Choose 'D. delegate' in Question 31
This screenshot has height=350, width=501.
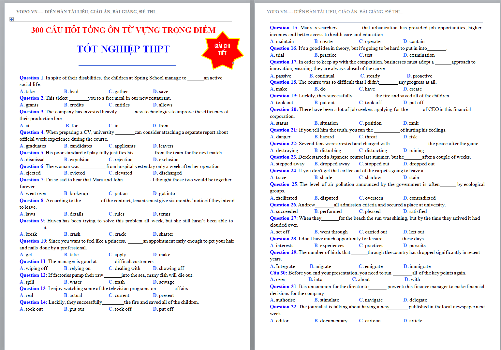pyautogui.click(x=415, y=300)
